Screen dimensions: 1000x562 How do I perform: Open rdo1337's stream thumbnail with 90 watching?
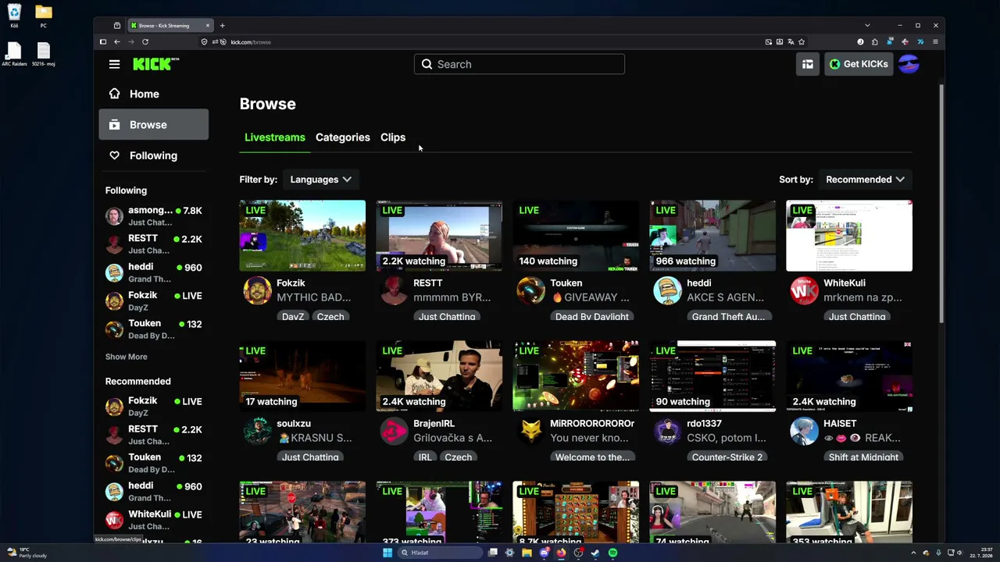[x=712, y=376]
